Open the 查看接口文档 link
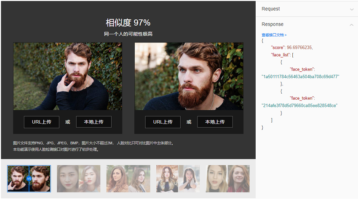358x200 pixels. (274, 35)
